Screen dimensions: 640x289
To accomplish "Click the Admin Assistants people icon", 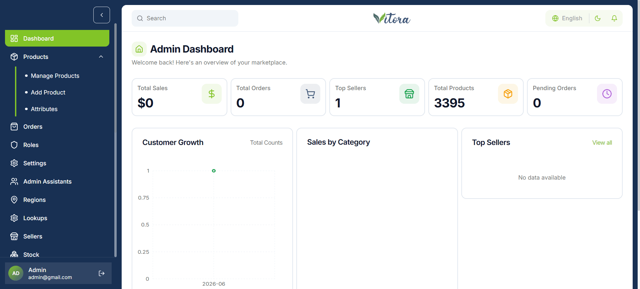I will pos(14,181).
